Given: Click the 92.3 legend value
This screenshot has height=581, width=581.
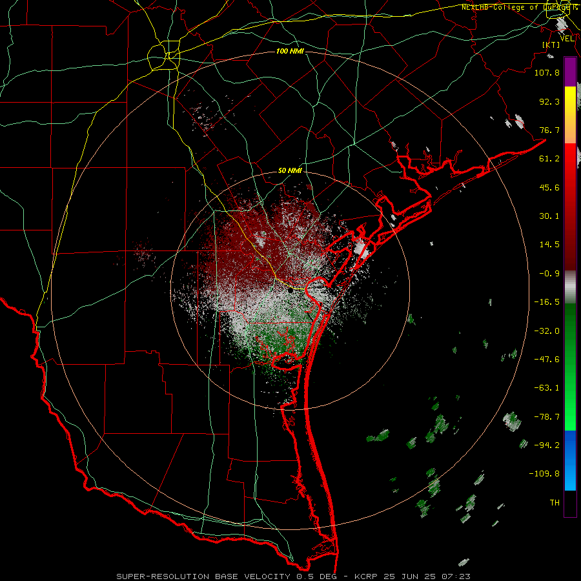Looking at the screenshot, I should click(x=549, y=101).
